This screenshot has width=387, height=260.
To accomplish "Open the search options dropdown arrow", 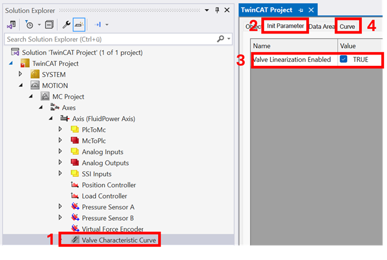I will point(229,39).
